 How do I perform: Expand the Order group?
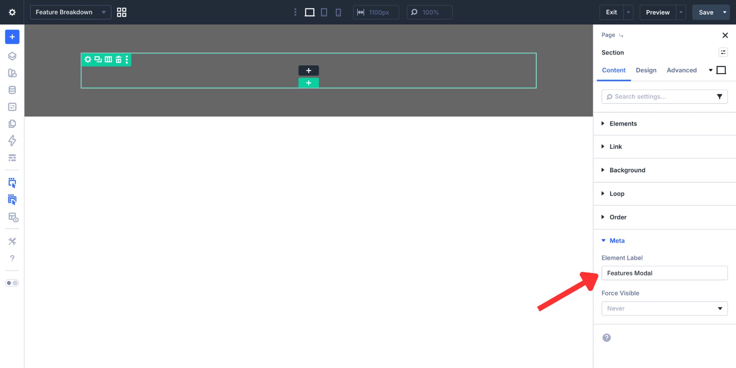click(x=664, y=217)
